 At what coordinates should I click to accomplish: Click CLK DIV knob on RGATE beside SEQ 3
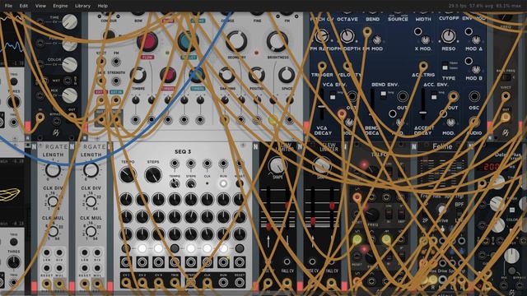(91, 201)
